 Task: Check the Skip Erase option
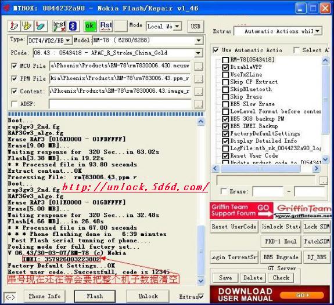(x=225, y=97)
